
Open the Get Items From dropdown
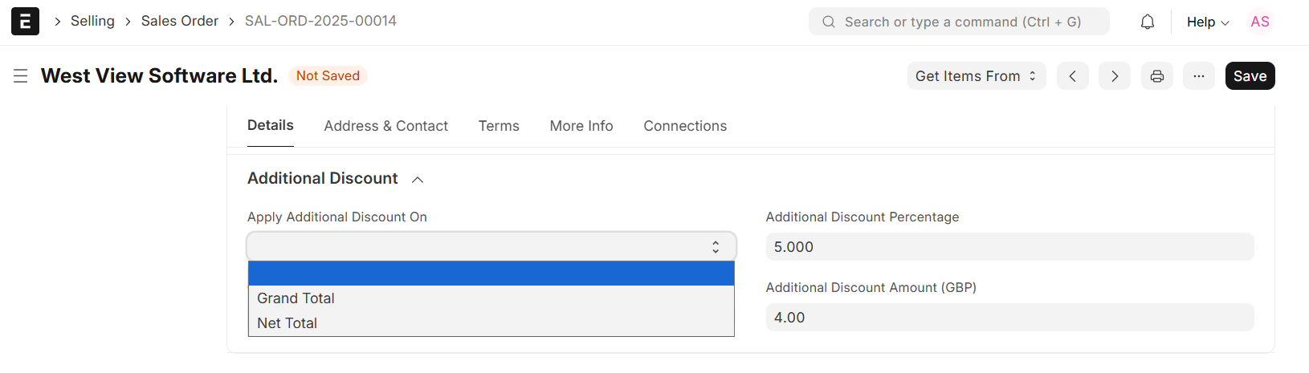tap(976, 76)
